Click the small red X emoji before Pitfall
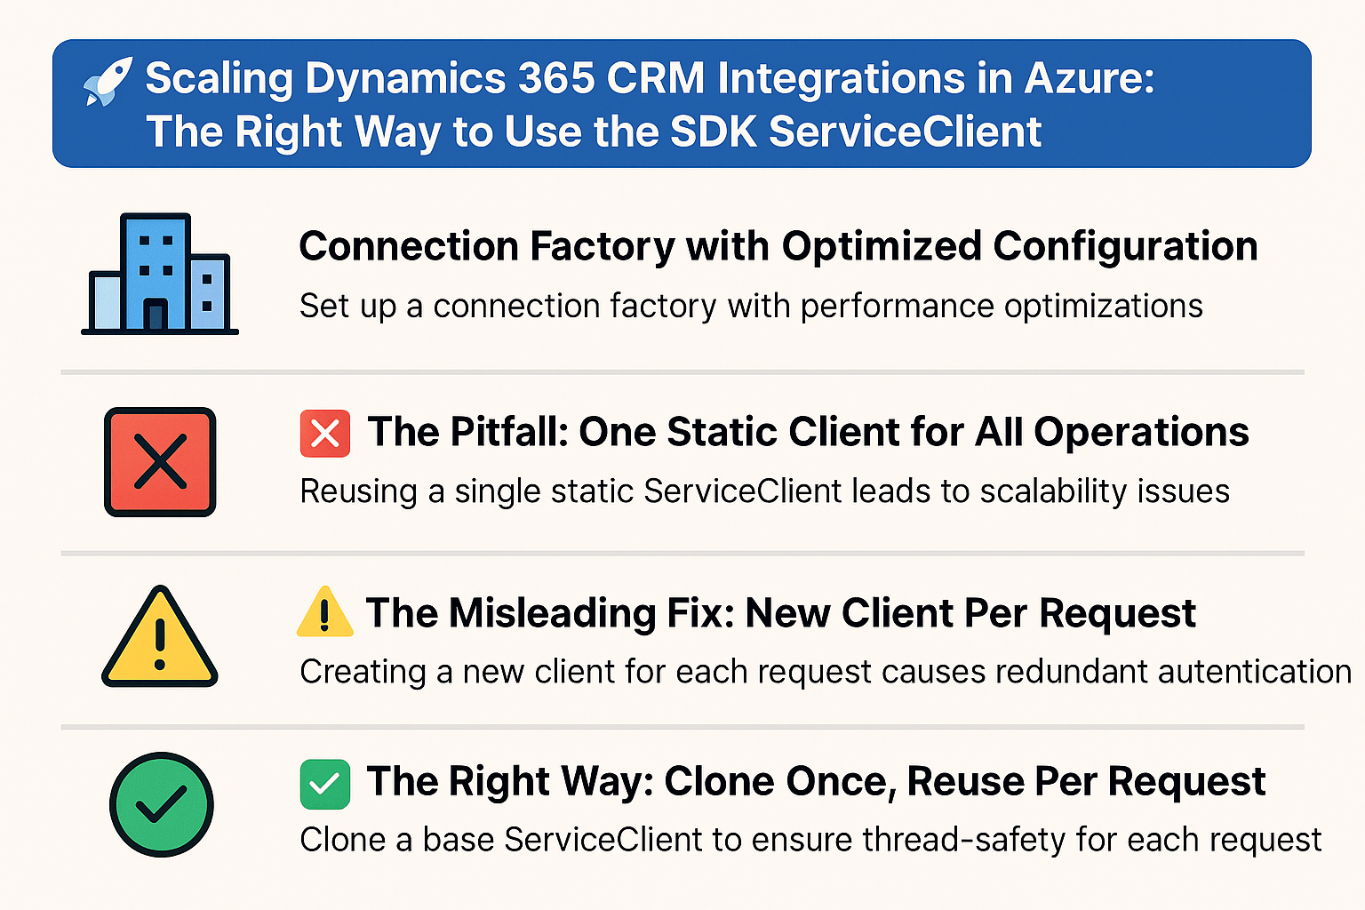 (325, 434)
